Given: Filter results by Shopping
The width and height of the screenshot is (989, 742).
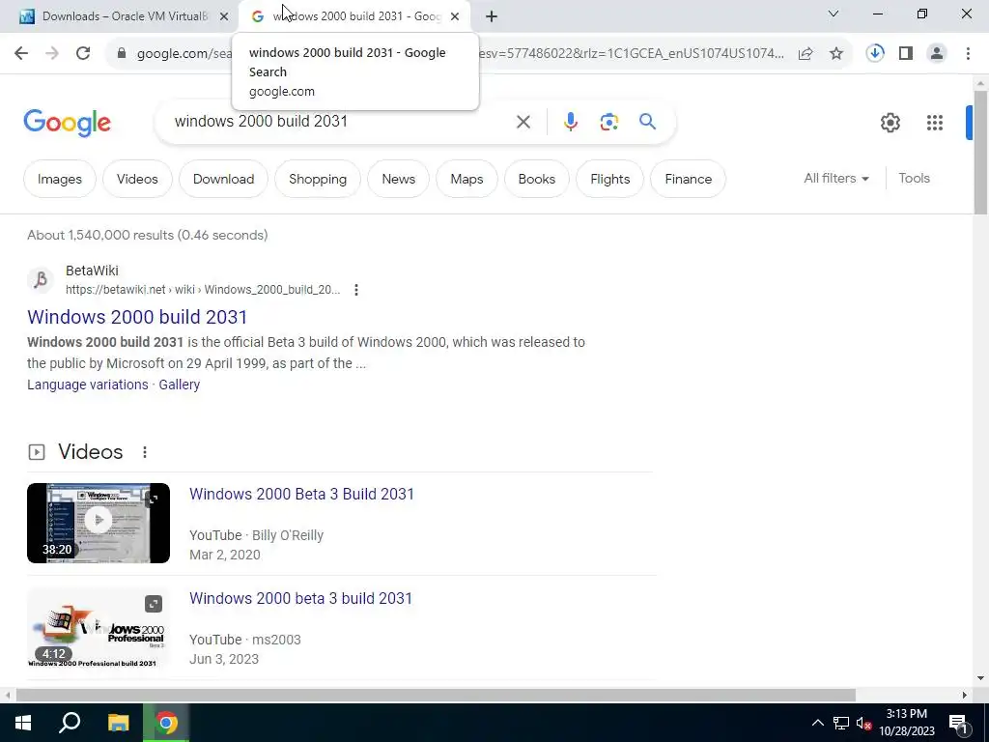Looking at the screenshot, I should [317, 179].
